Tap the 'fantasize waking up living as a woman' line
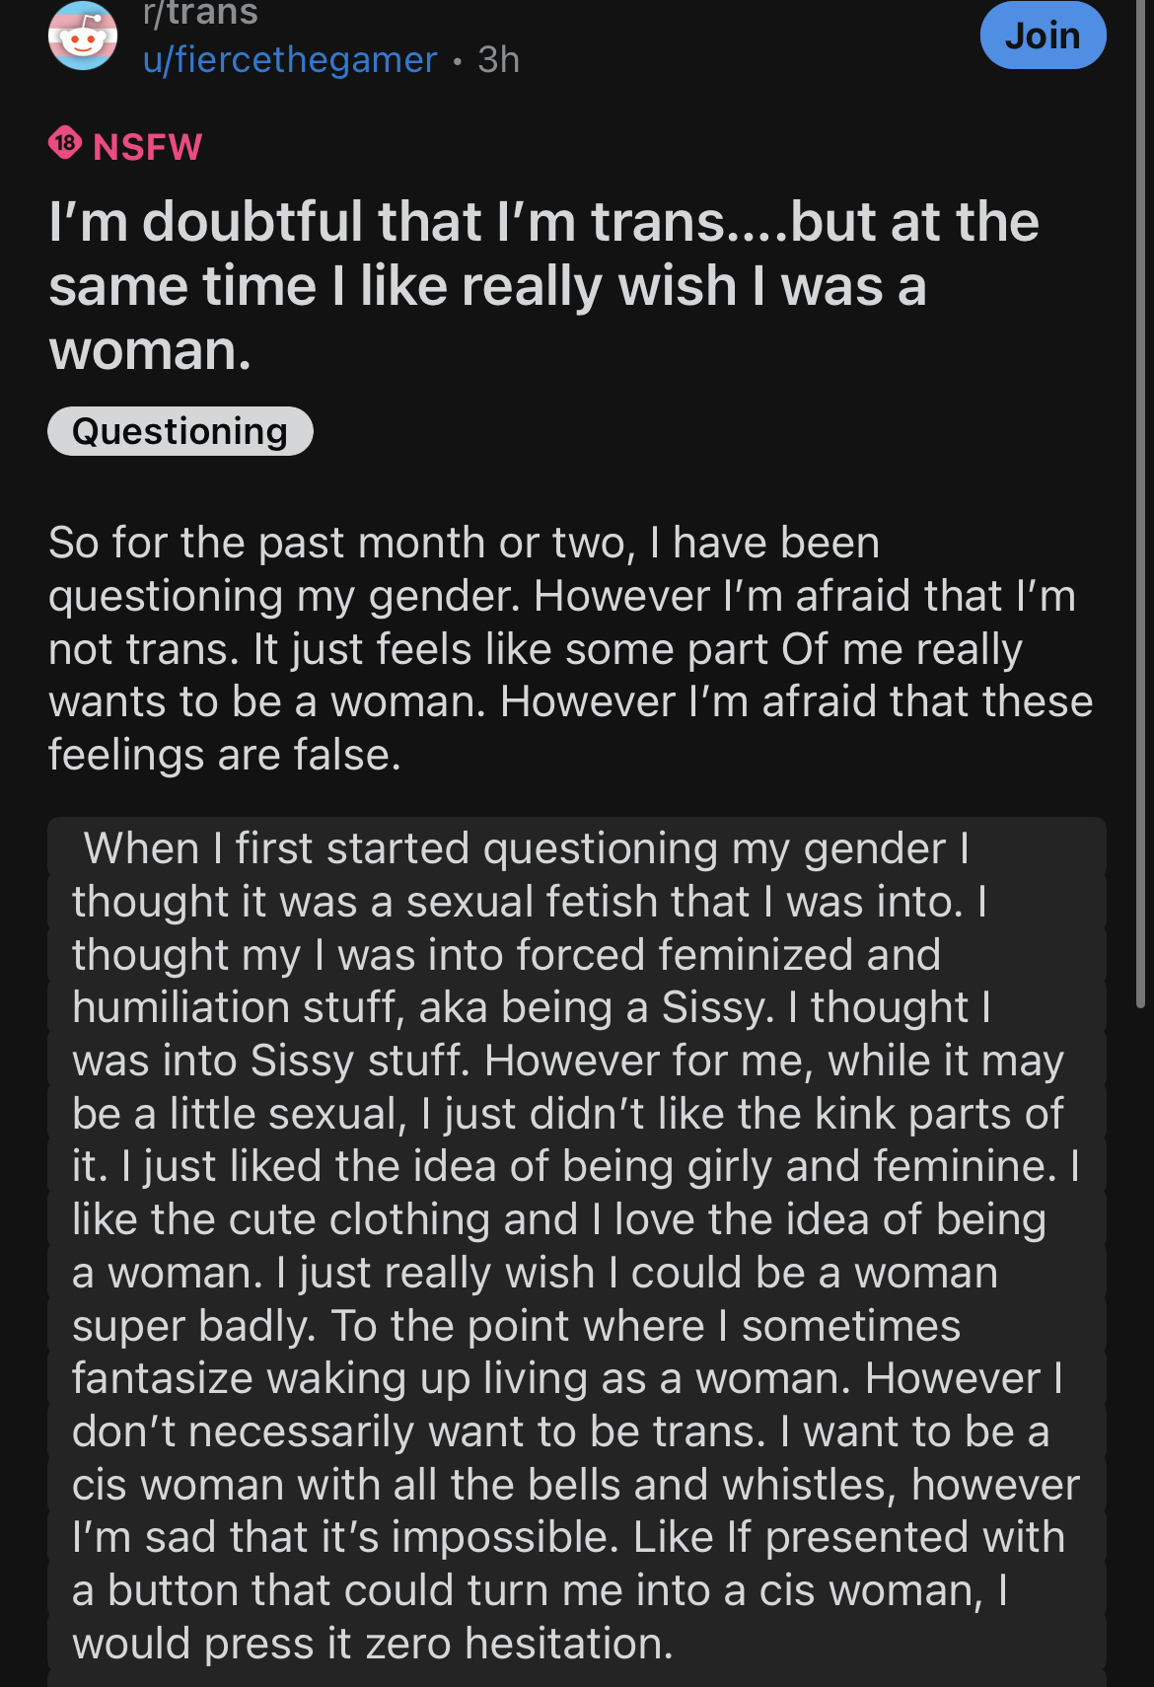The height and width of the screenshot is (1687, 1154). pyautogui.click(x=461, y=1378)
